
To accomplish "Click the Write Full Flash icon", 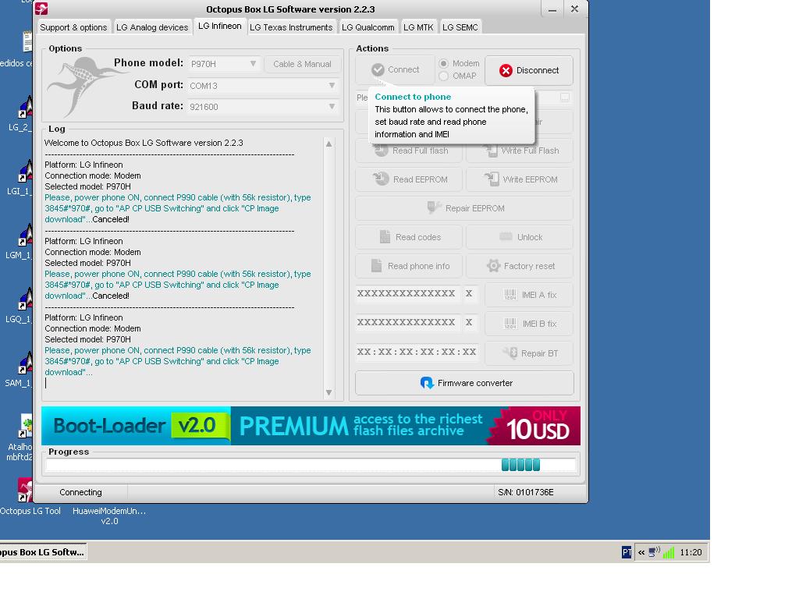I will point(491,151).
